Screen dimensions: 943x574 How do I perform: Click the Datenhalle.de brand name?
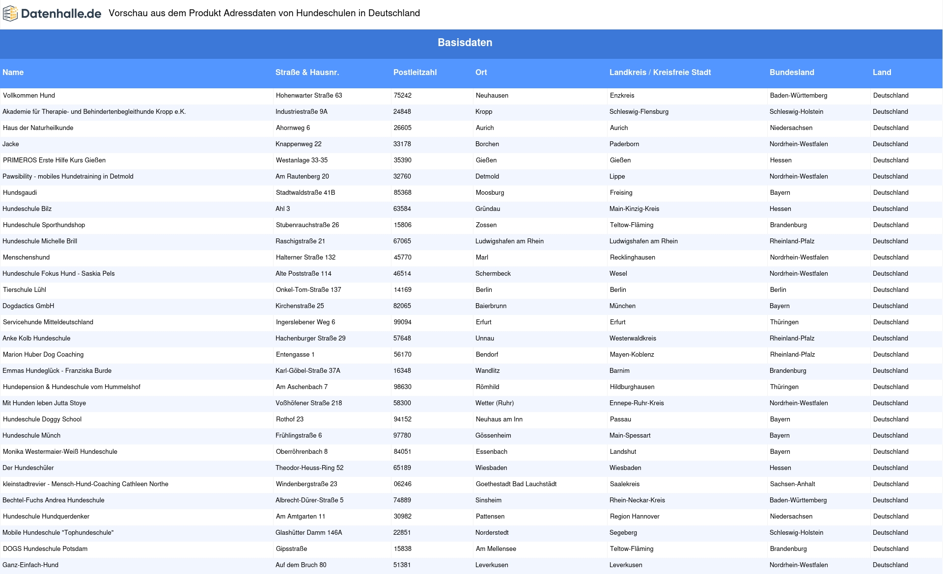(x=61, y=14)
